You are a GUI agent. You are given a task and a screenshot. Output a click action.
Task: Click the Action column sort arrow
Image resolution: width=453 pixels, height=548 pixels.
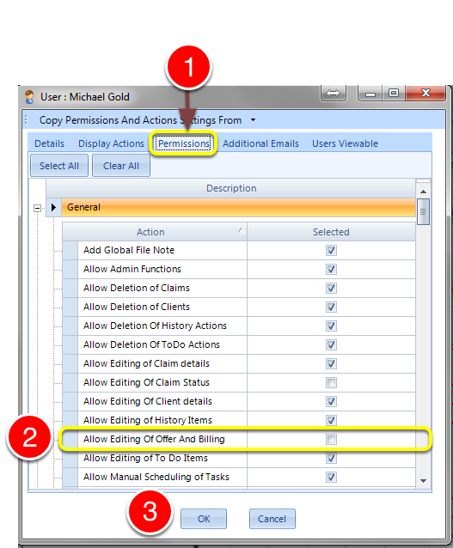pyautogui.click(x=241, y=230)
